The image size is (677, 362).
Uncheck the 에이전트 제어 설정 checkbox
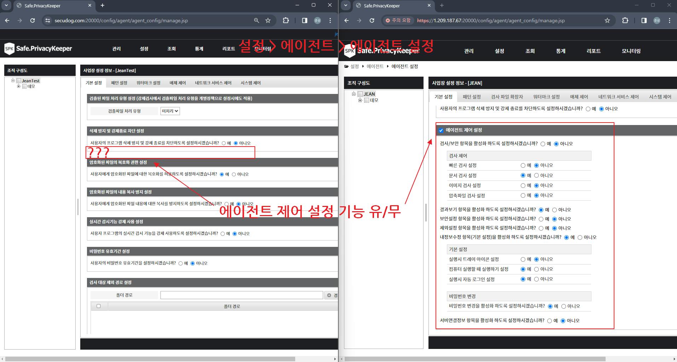click(441, 130)
